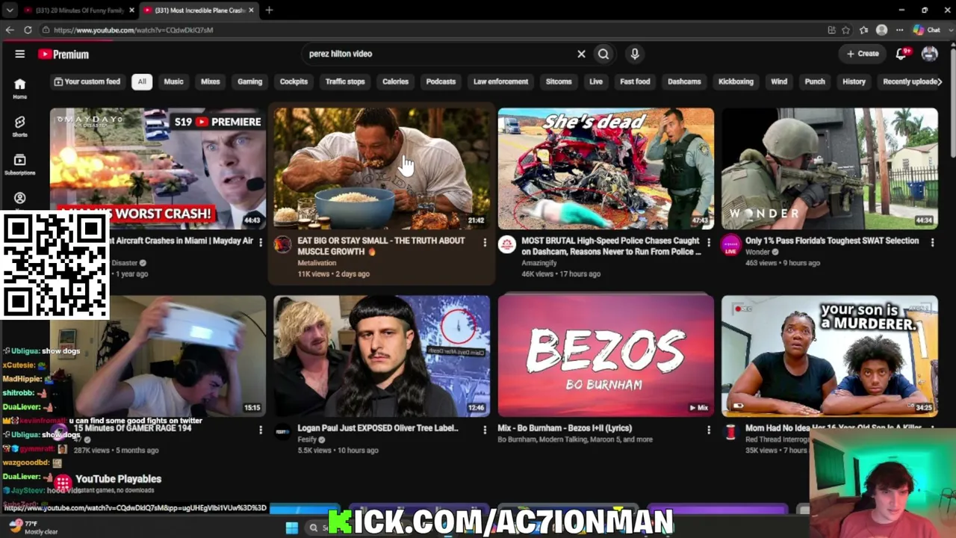The height and width of the screenshot is (538, 956).
Task: Click the browser address bar URL
Action: [133, 30]
